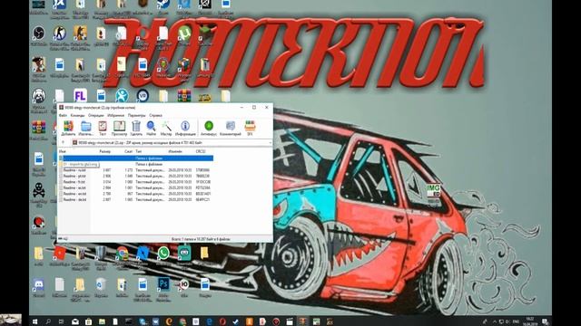Screen dimensions: 581x326
Task: Click the status bar total files text
Action: point(201,239)
